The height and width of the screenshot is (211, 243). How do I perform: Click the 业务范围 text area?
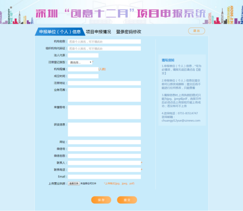point(104,94)
